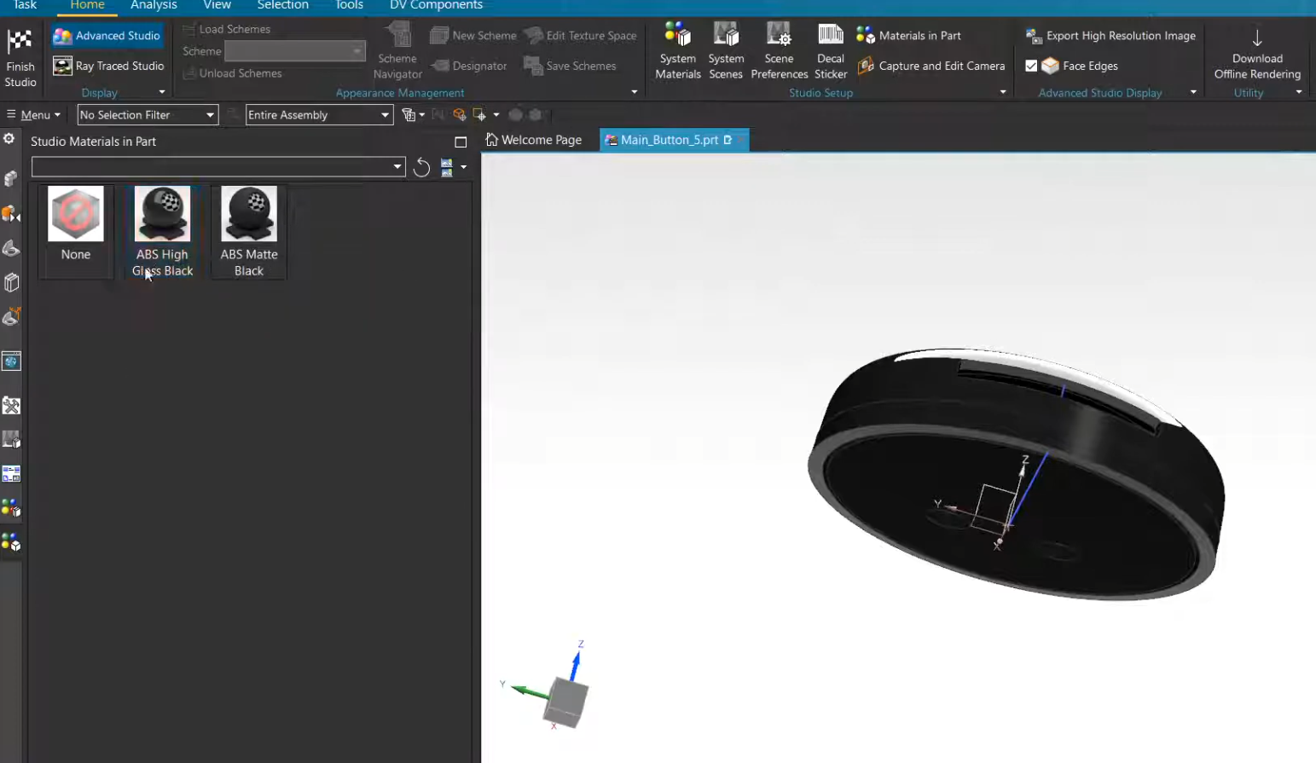1316x763 pixels.
Task: Click Export High Resolution Image
Action: [x=1110, y=36]
